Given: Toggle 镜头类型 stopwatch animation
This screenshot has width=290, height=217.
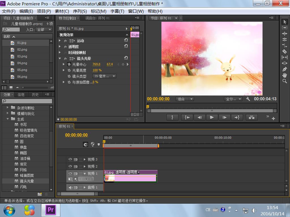Looking at the screenshot, I should (x=69, y=76).
